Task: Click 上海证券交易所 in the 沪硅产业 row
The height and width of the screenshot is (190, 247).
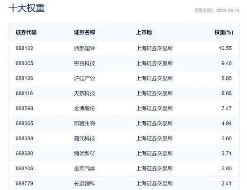Action: click(x=154, y=78)
